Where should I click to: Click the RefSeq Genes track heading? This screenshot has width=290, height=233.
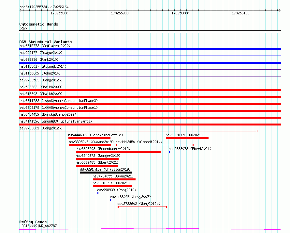pos(33,222)
